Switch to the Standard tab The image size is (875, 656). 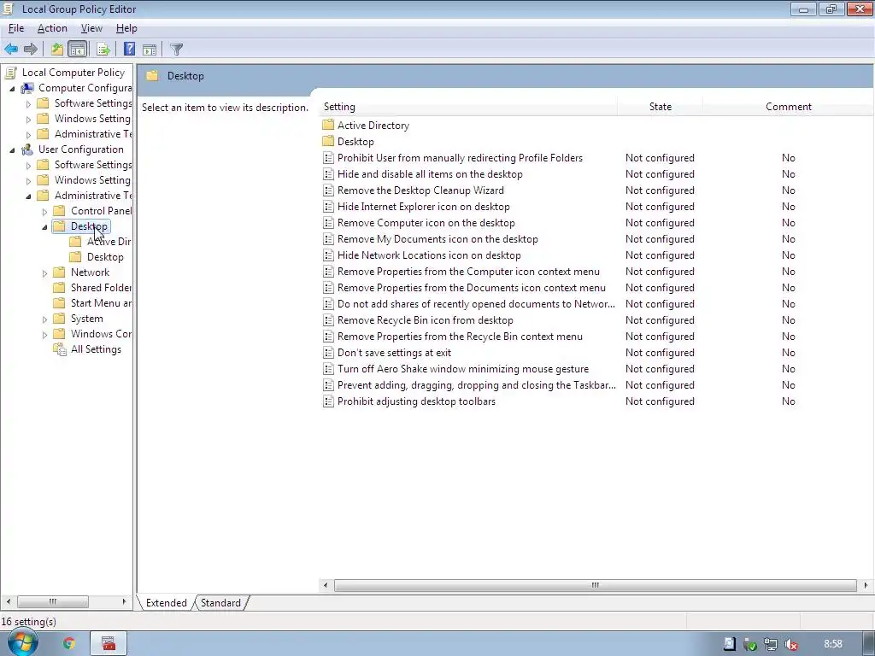(220, 602)
